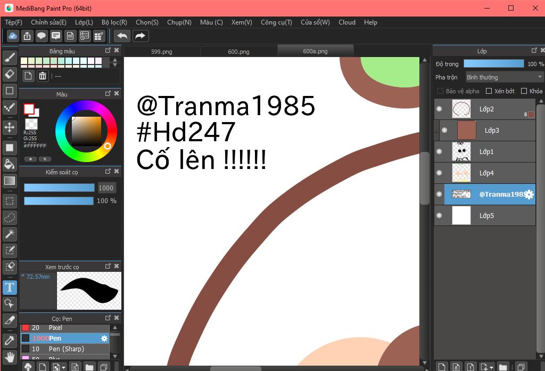The image size is (545, 371).
Task: Select the Eyedropper tool
Action: pos(10,341)
